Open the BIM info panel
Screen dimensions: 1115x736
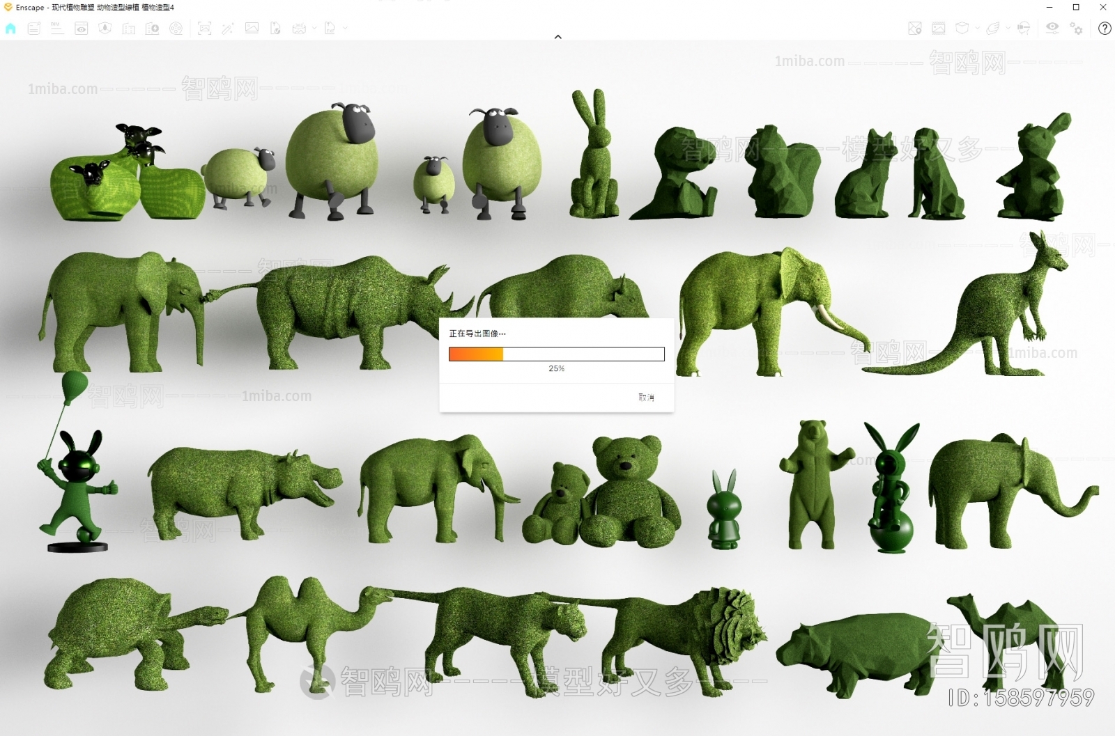(x=57, y=29)
